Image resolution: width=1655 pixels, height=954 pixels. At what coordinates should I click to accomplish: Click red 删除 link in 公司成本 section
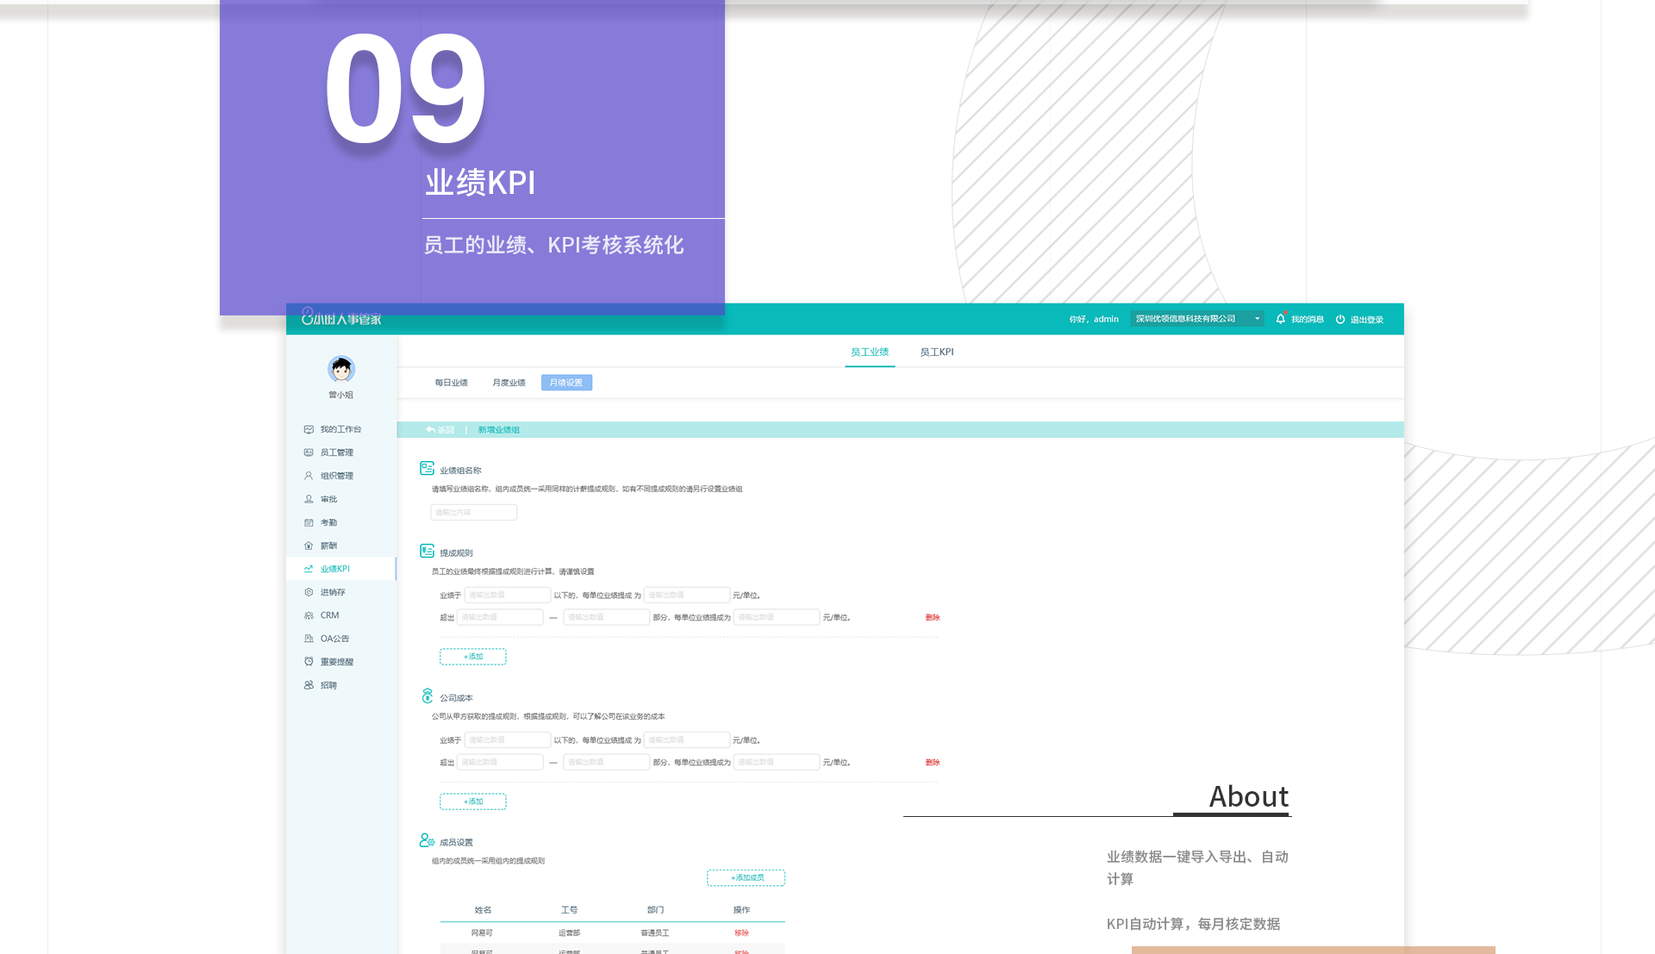point(933,763)
